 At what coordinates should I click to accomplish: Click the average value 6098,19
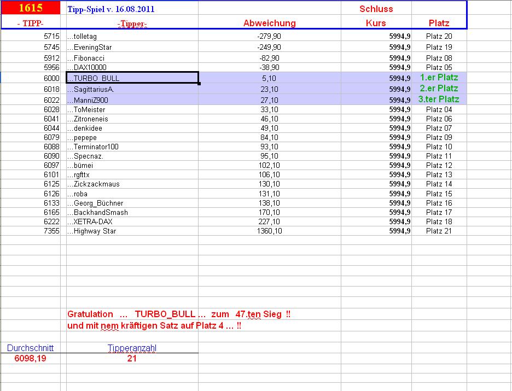[x=31, y=358]
